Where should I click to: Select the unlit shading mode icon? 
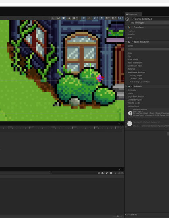tap(58, 18)
